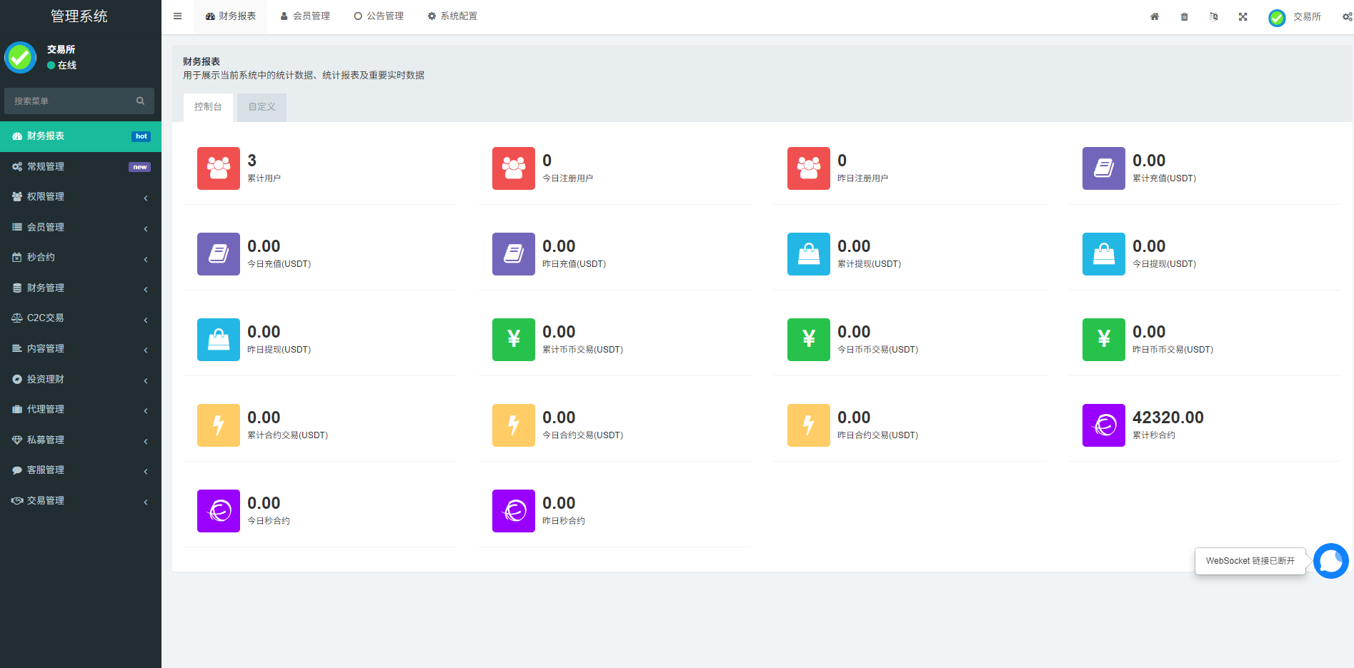Image resolution: width=1354 pixels, height=668 pixels.
Task: Click the 交易所 username in top bar
Action: [1307, 16]
